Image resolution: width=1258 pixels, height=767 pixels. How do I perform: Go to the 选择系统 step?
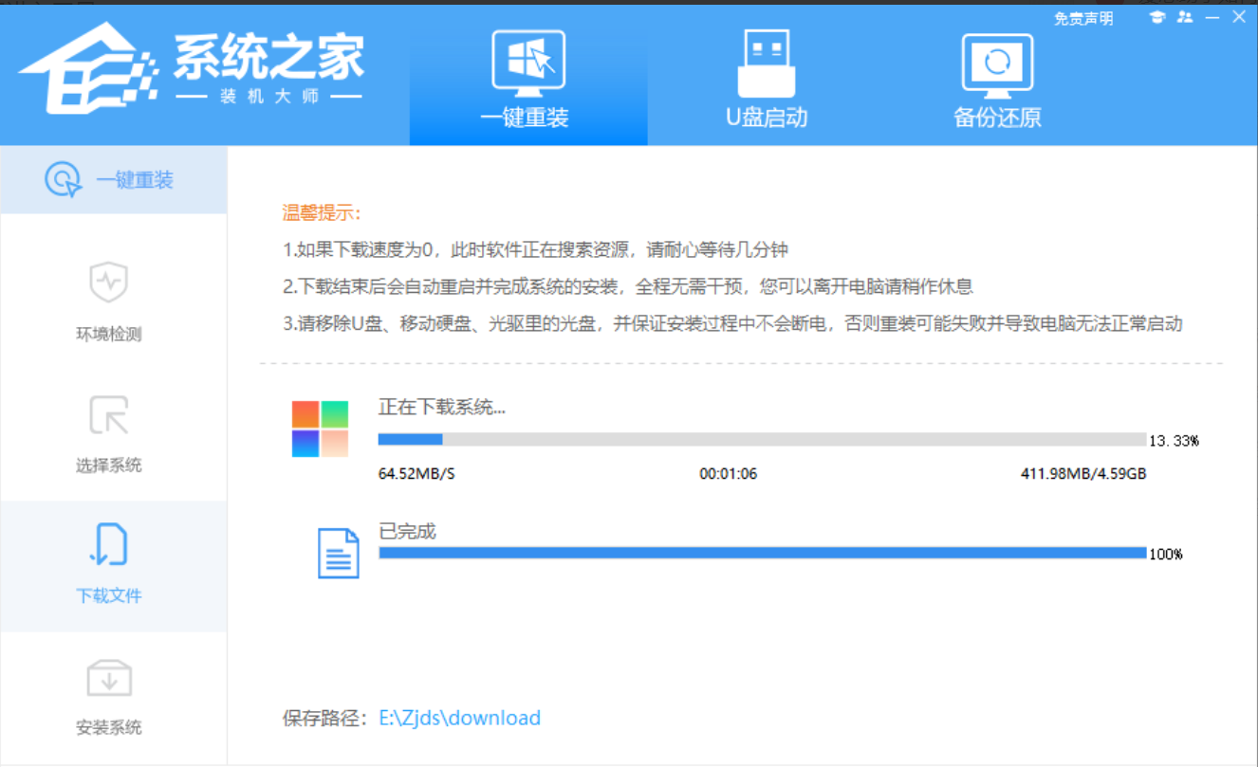[109, 434]
